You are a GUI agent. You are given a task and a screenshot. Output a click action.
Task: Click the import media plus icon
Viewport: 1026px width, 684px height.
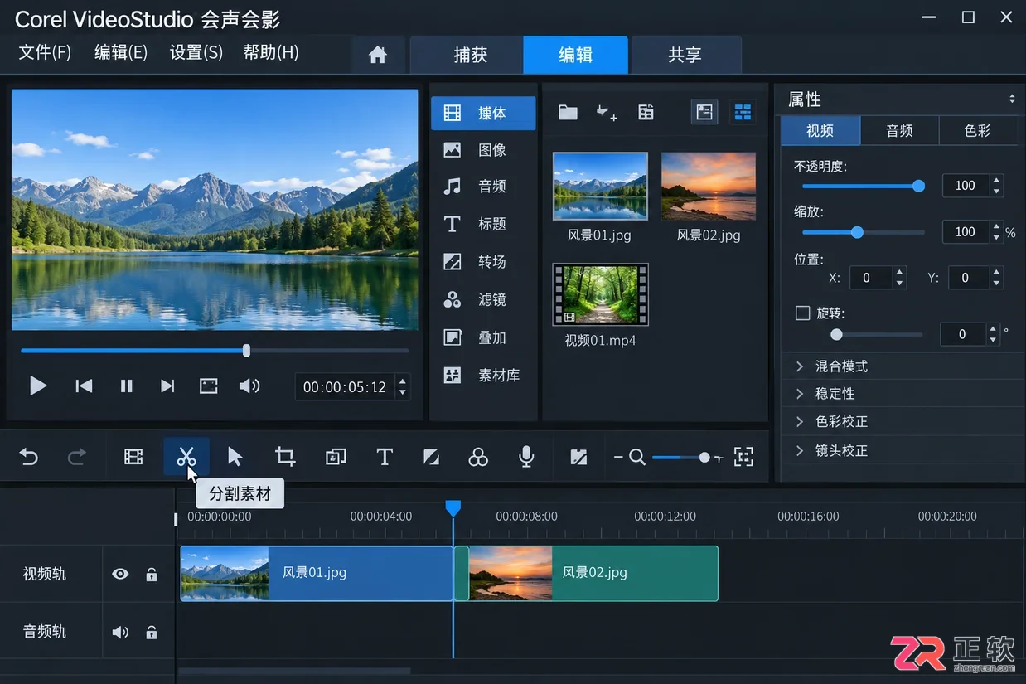607,113
